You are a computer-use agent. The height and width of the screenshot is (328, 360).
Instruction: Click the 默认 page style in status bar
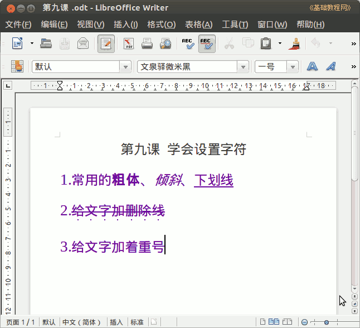(49, 322)
